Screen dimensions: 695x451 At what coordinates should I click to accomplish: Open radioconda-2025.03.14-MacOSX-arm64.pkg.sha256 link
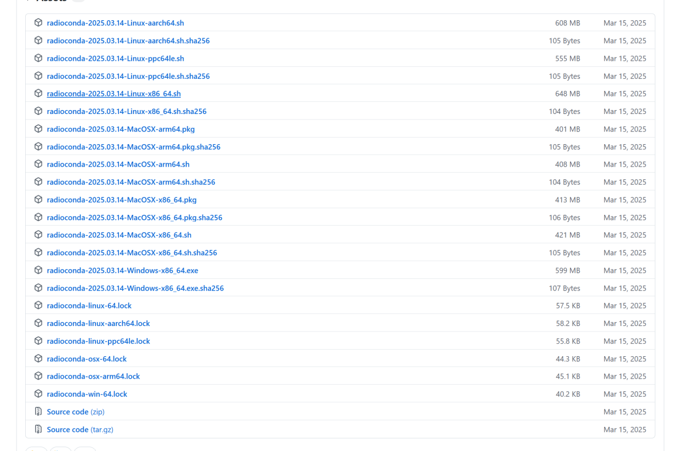(x=133, y=147)
